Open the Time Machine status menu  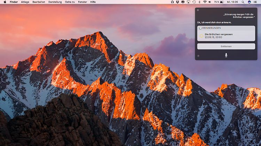tap(194, 2)
